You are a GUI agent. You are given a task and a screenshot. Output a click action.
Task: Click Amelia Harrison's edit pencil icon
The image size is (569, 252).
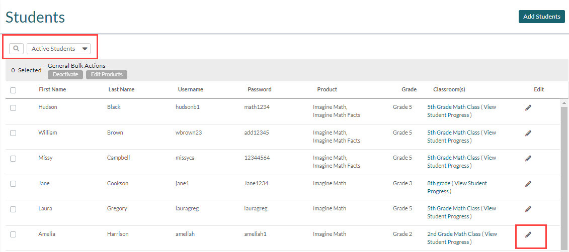tap(528, 234)
